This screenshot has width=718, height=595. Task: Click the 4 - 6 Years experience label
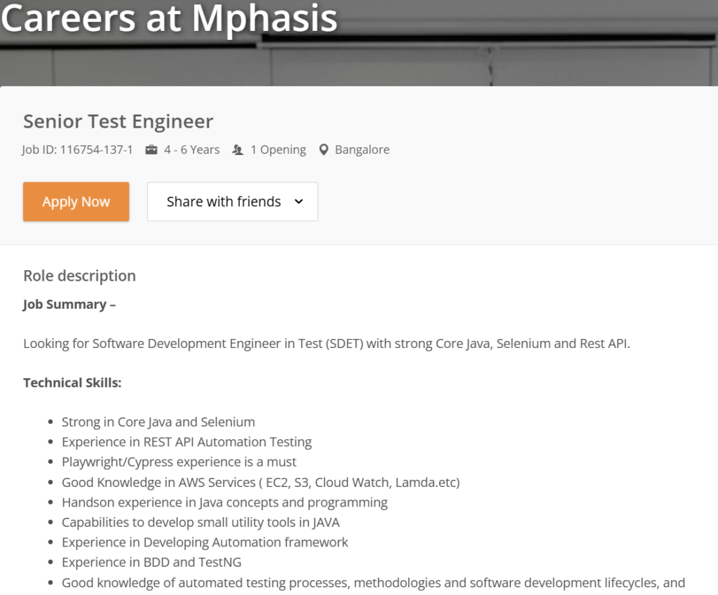pyautogui.click(x=192, y=150)
